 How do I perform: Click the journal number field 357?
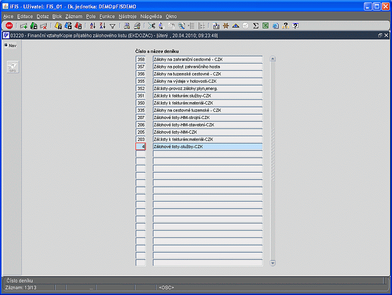tap(141, 66)
